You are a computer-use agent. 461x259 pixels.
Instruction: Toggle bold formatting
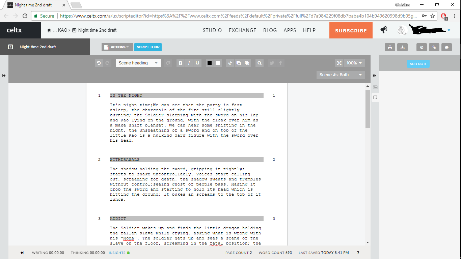point(181,63)
